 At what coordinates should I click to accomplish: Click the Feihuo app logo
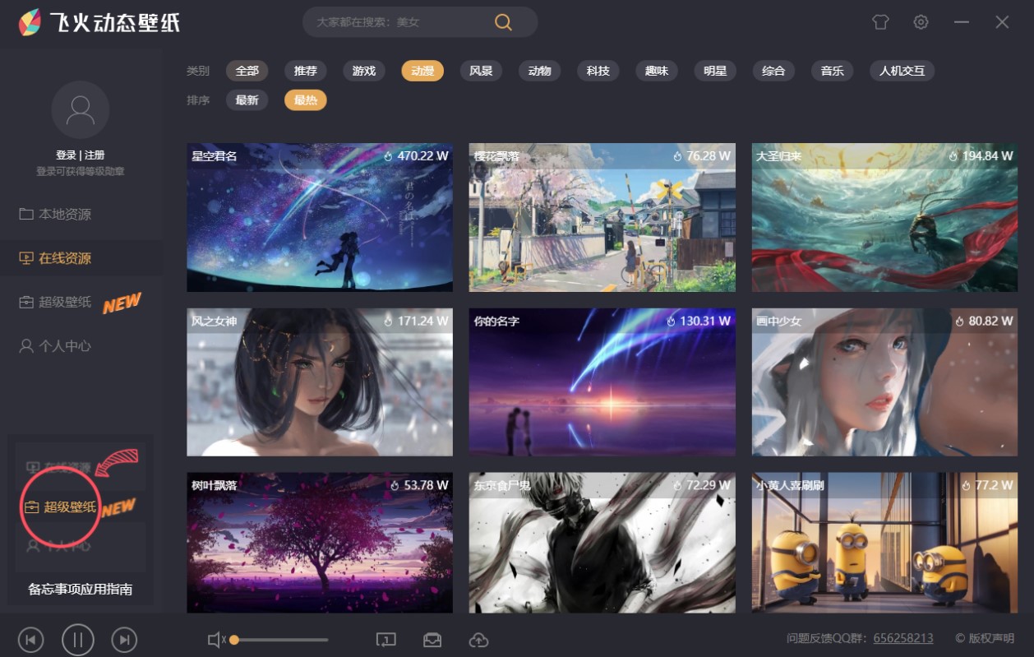pyautogui.click(x=30, y=23)
